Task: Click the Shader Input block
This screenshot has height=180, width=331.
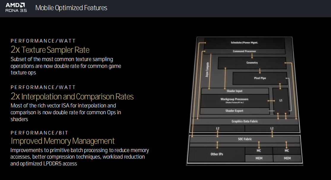Action: pyautogui.click(x=235, y=91)
